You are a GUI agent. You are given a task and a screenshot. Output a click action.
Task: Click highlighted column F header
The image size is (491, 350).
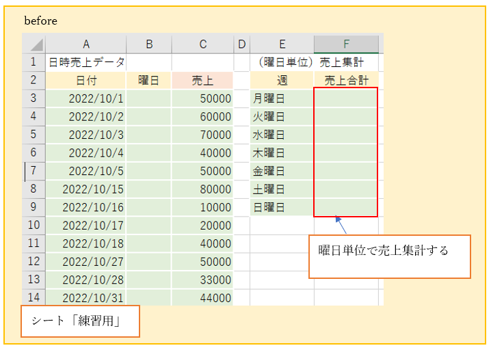coord(346,44)
